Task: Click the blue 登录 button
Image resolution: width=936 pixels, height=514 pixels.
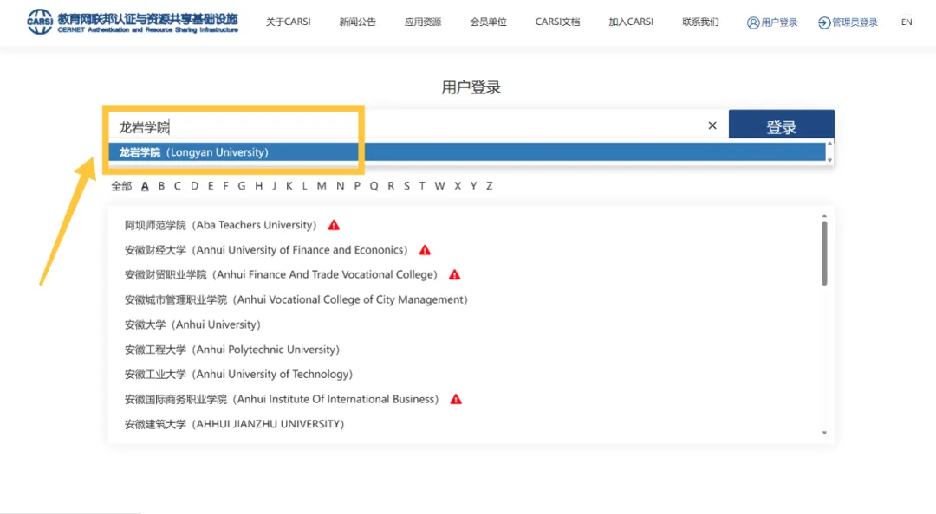Action: tap(782, 125)
